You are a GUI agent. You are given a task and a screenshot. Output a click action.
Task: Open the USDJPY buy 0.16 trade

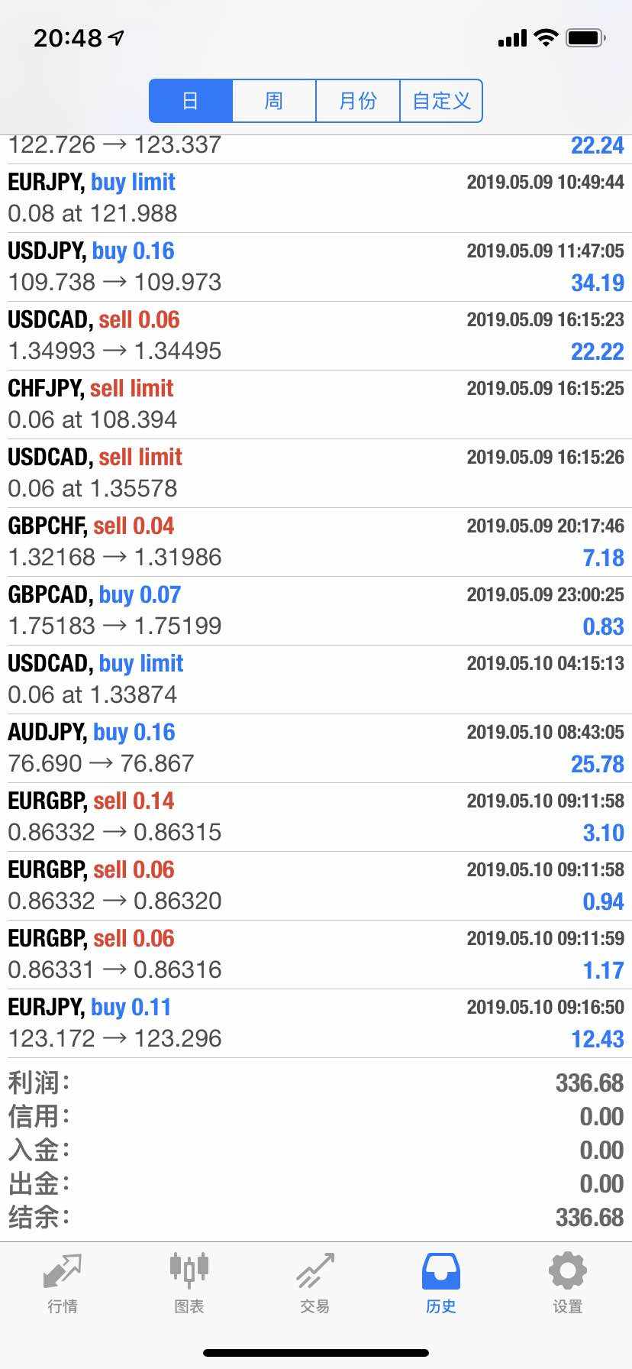point(316,267)
